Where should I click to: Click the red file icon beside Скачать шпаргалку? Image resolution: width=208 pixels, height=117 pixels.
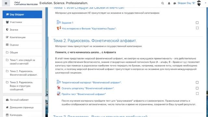58,88
